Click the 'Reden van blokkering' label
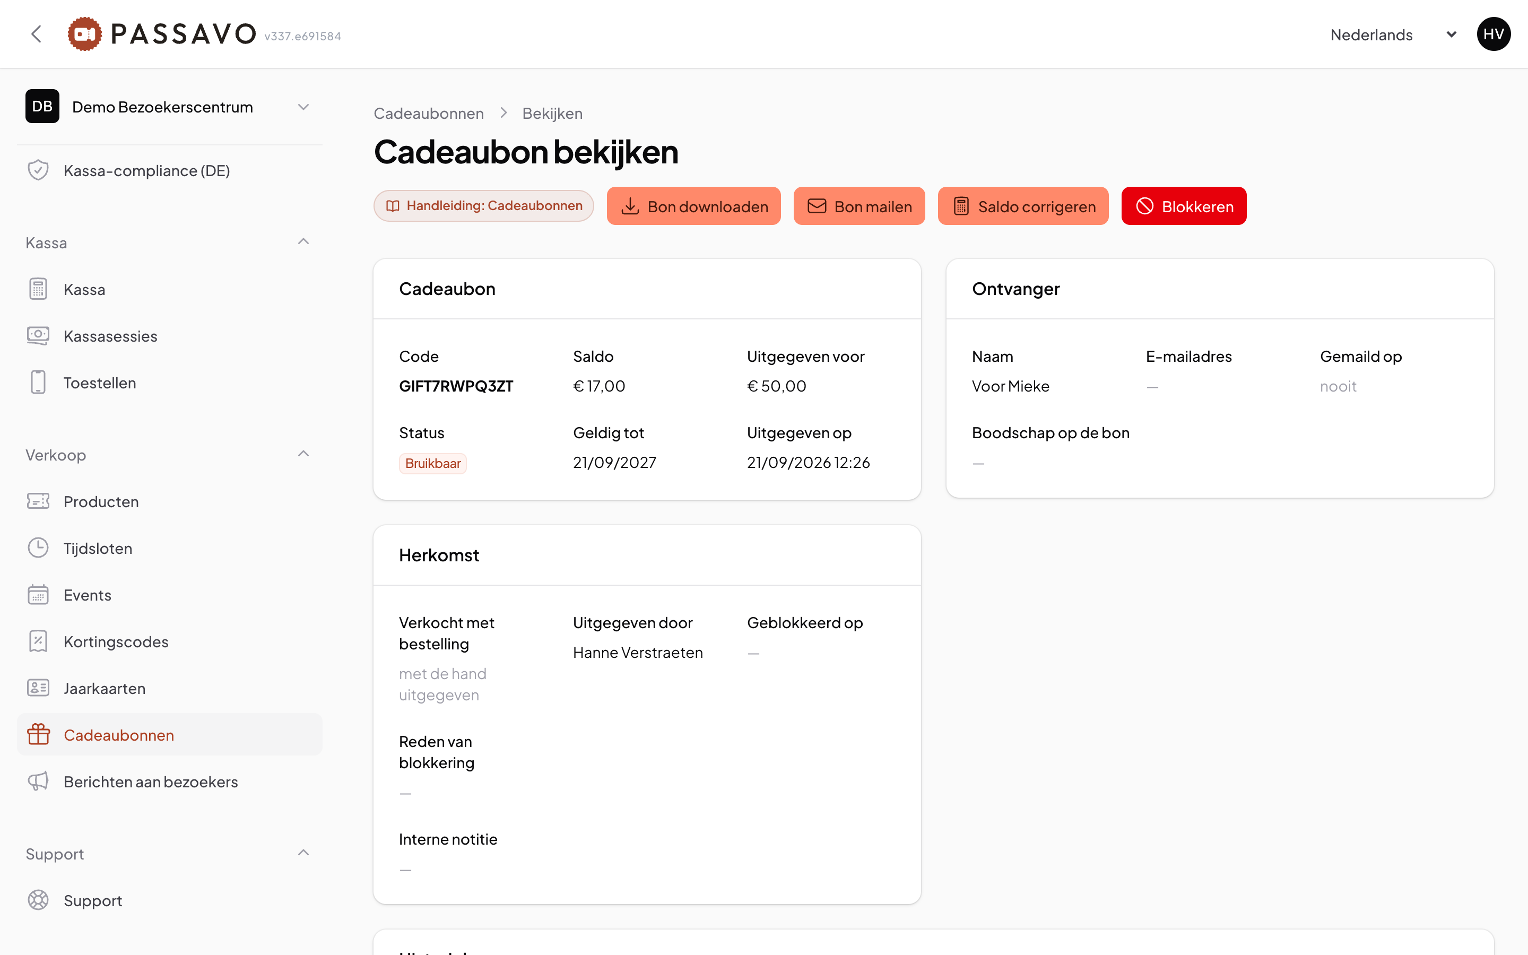Screen dimensions: 1528x955 [436, 752]
